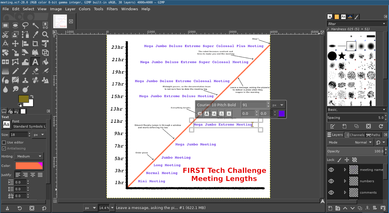This screenshot has height=213, width=389.
Task: Set justify to filled
Action: click(x=40, y=175)
